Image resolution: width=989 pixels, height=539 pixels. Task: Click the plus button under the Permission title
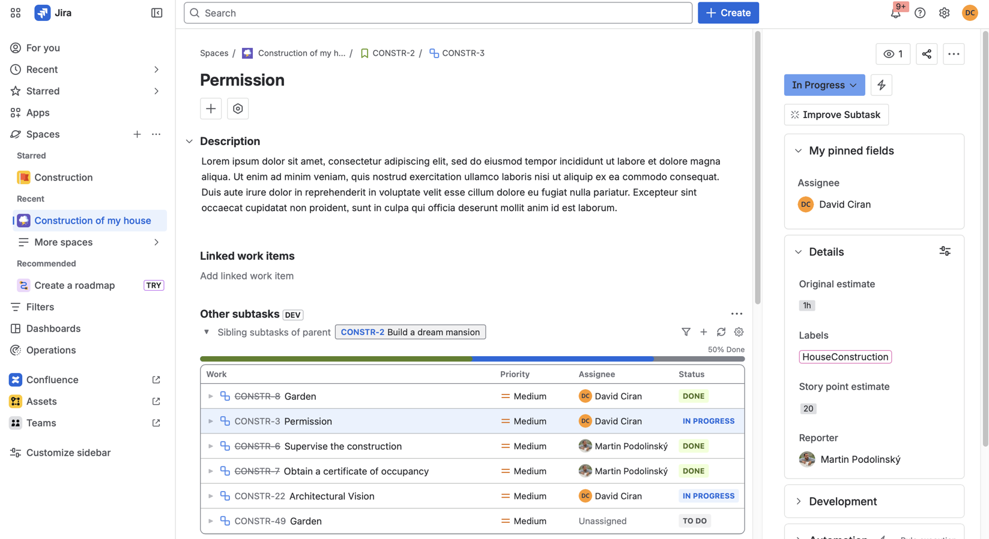[x=211, y=109]
